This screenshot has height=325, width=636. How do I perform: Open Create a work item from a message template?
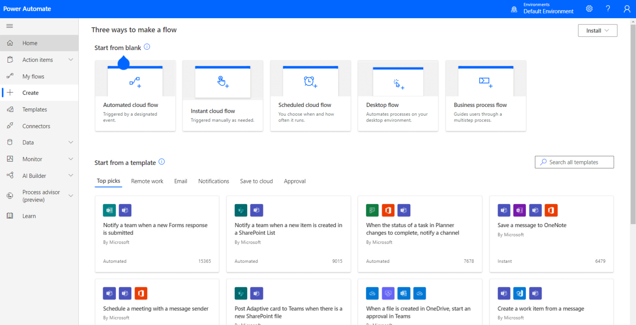[552, 302]
